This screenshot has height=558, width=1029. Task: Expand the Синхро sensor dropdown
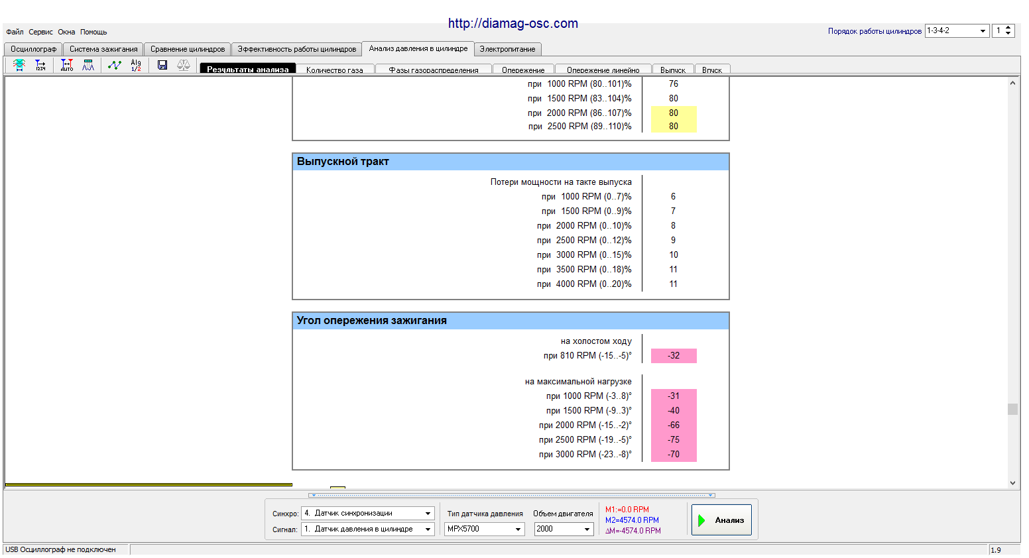click(428, 513)
